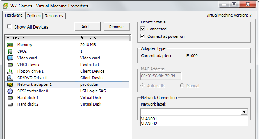Close the Virtual Machine Properties window
The width and height of the screenshot is (259, 139).
tap(248, 4)
